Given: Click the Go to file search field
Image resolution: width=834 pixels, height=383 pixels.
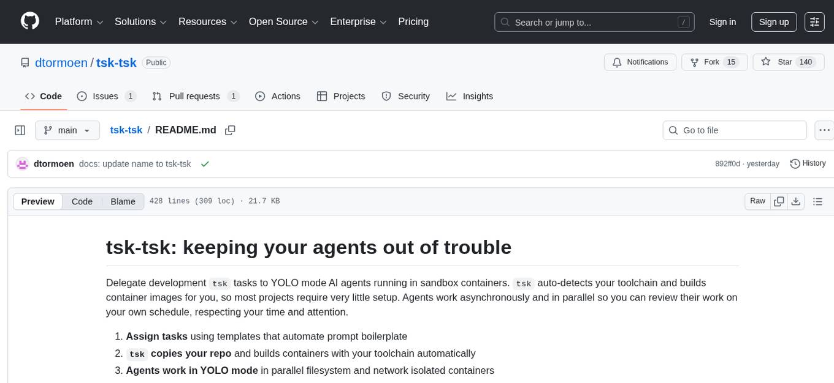Looking at the screenshot, I should pos(734,130).
